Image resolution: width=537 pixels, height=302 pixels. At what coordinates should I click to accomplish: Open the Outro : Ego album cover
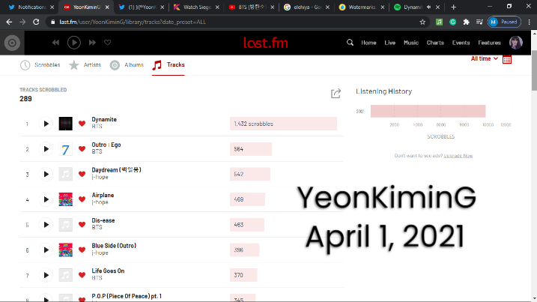tap(65, 149)
